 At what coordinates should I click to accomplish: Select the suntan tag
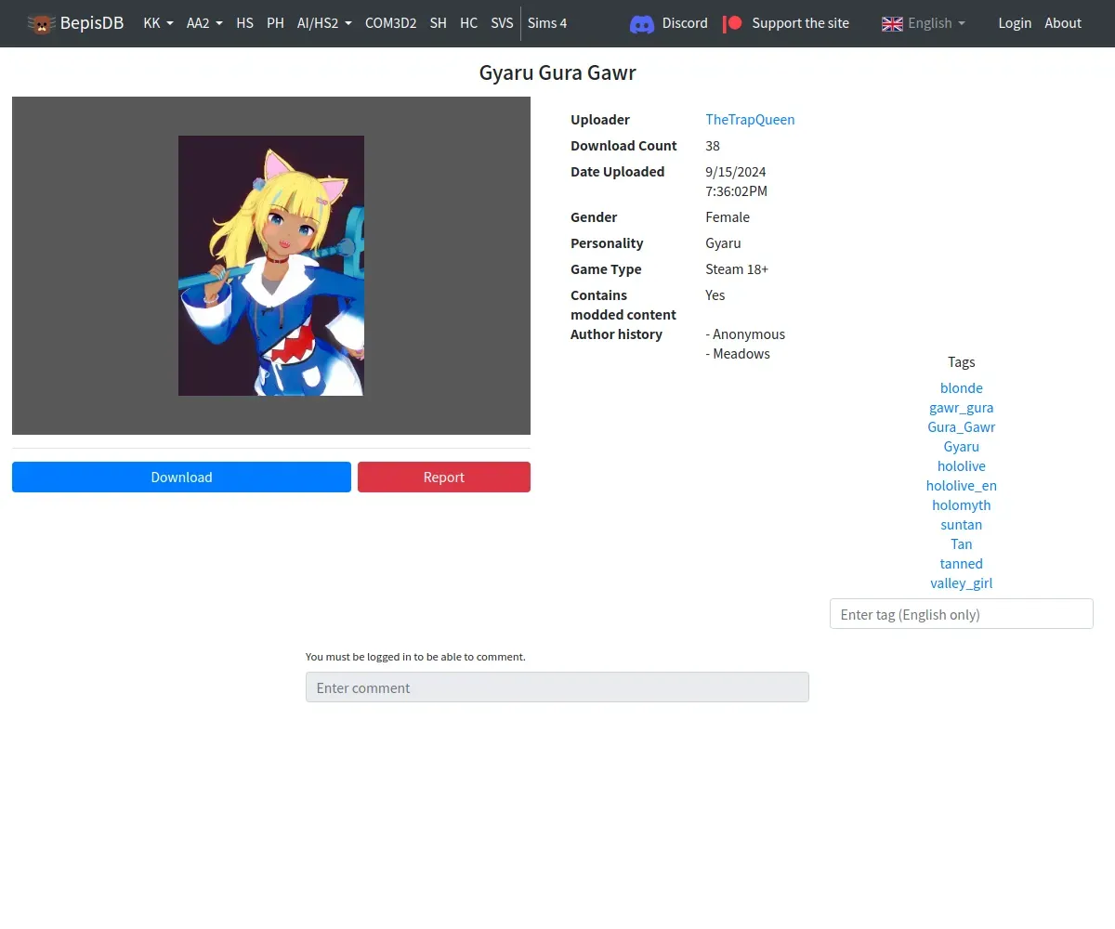click(961, 524)
